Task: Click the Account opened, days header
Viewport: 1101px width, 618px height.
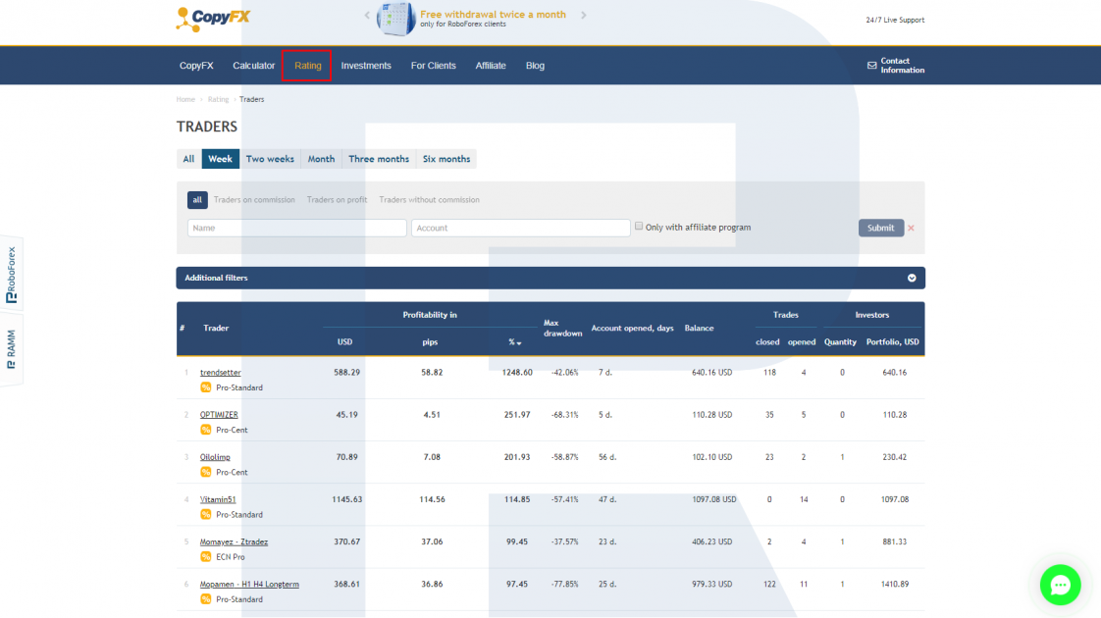Action: (632, 328)
